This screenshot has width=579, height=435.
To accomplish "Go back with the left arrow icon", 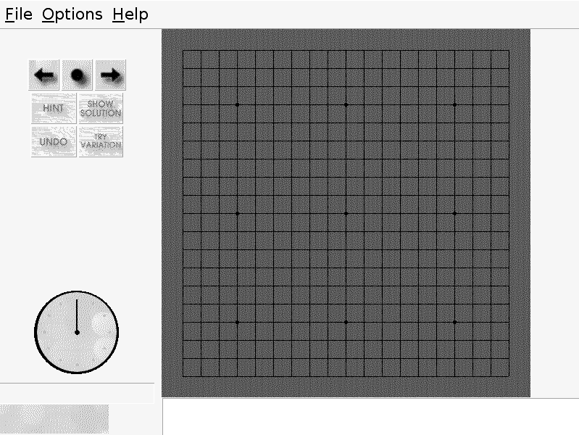I will coord(43,75).
